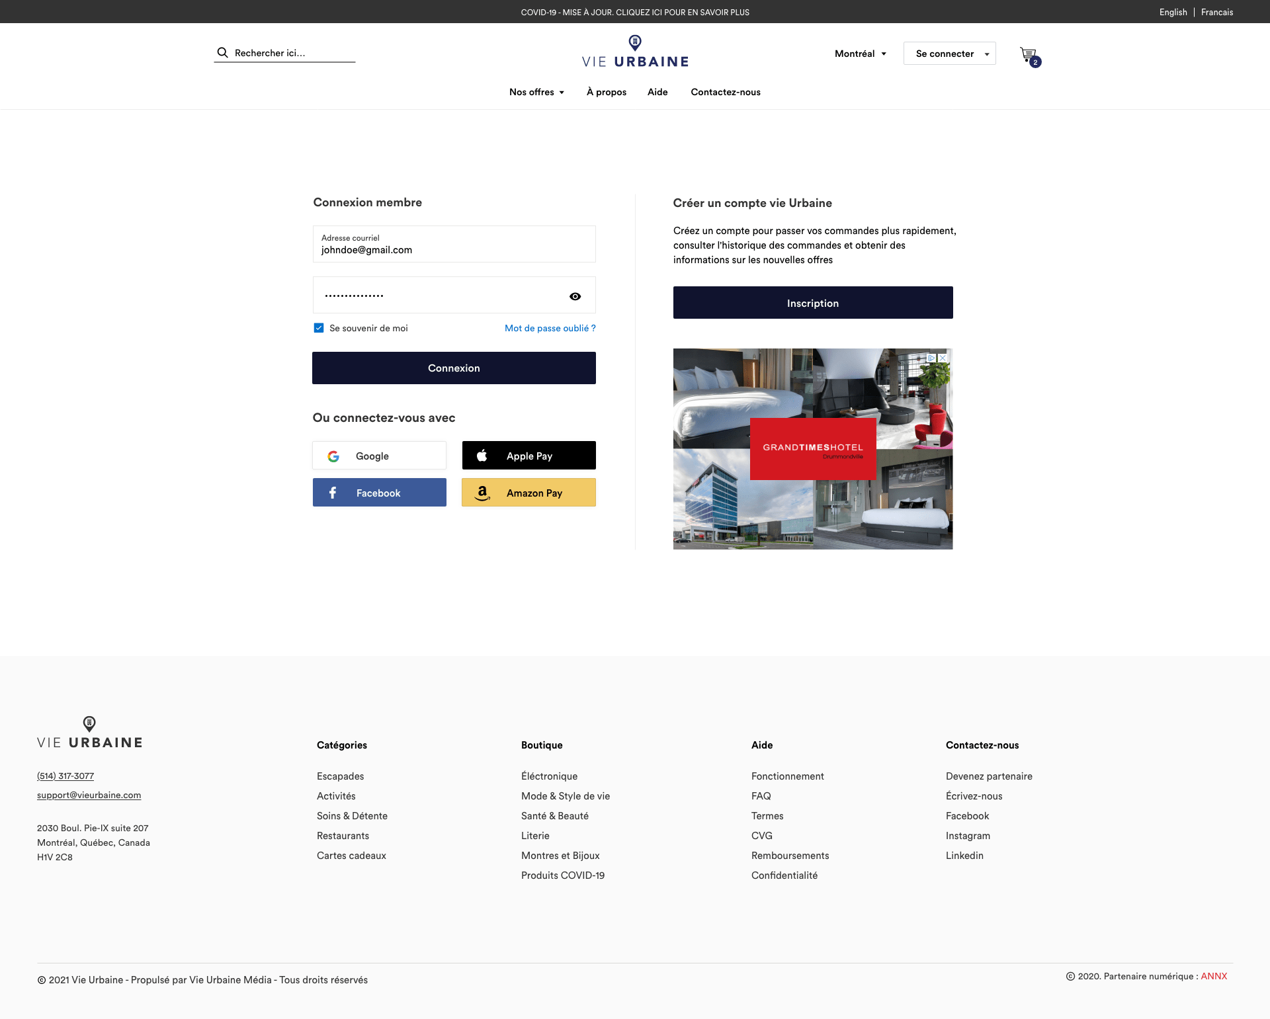The width and height of the screenshot is (1270, 1019).
Task: Open Éléctronique boutique link
Action: (550, 776)
